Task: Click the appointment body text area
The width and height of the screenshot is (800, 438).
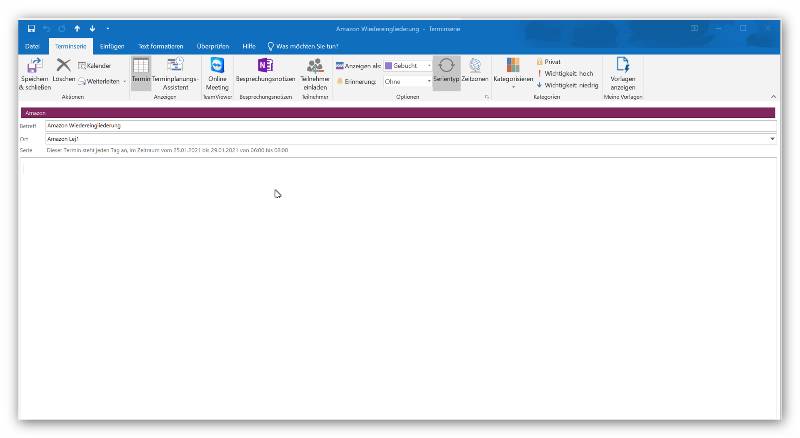Action: pyautogui.click(x=398, y=288)
